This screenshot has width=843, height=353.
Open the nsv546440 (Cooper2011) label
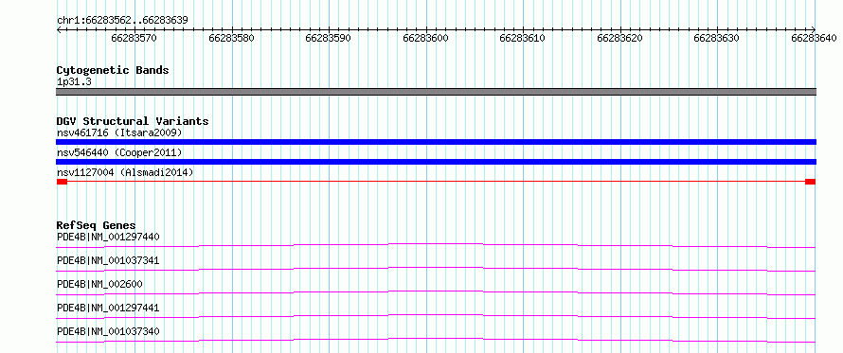(119, 152)
